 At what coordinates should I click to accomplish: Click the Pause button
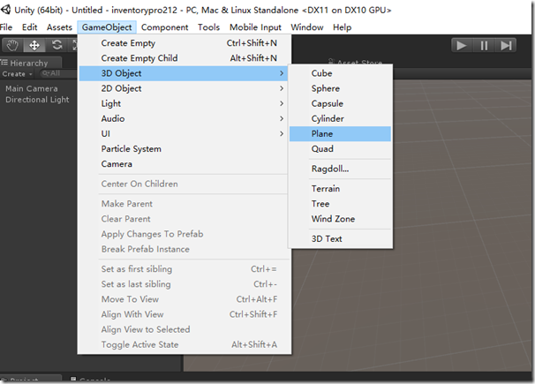pyautogui.click(x=484, y=45)
